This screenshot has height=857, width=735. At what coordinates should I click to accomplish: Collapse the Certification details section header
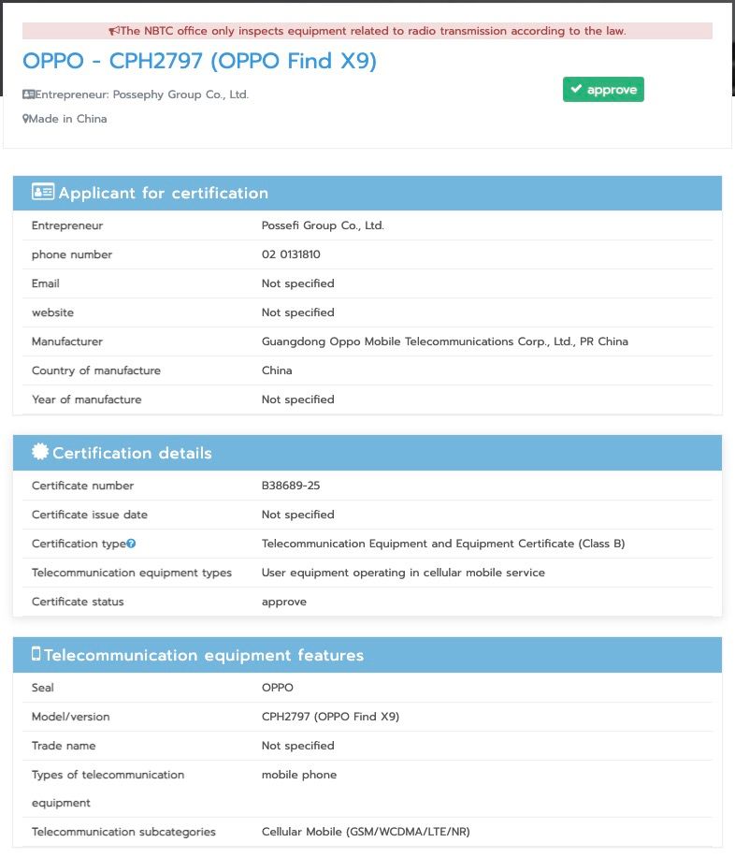click(367, 453)
